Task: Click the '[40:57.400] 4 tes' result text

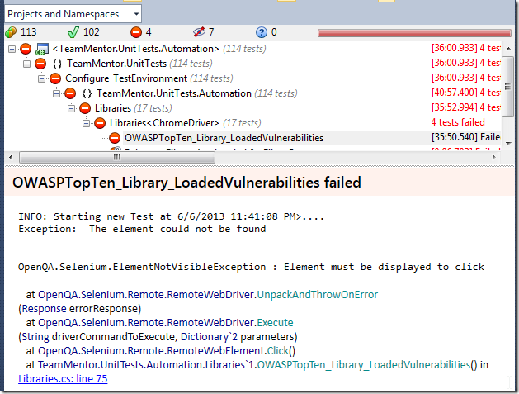Action: [x=465, y=93]
